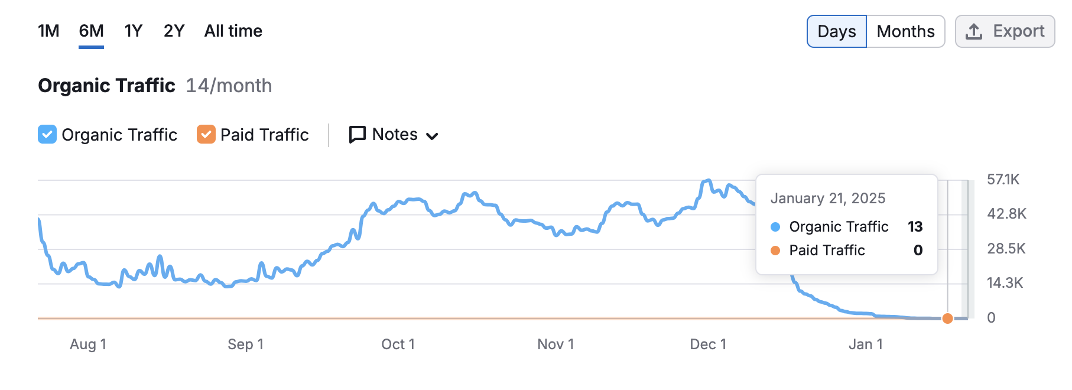Click the Paid Traffic checkbox label text
This screenshot has width=1072, height=390.
pos(264,135)
